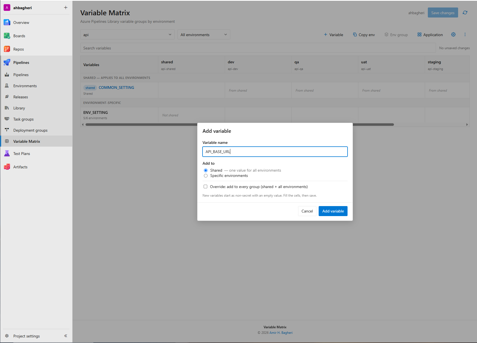Open the vertical three-dot more menu
Image resolution: width=477 pixels, height=343 pixels.
tap(465, 34)
